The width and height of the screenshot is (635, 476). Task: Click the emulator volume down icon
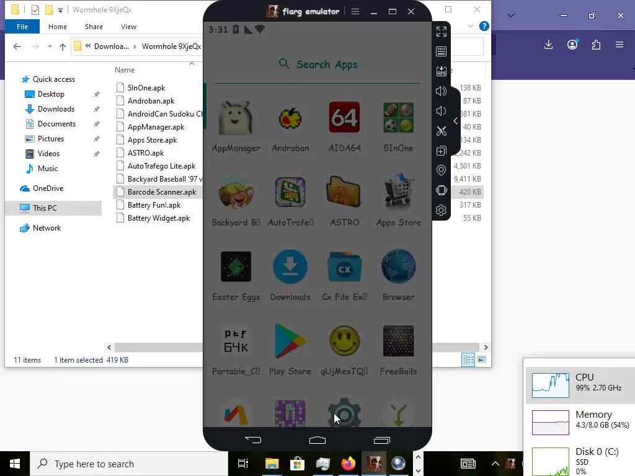click(x=442, y=111)
